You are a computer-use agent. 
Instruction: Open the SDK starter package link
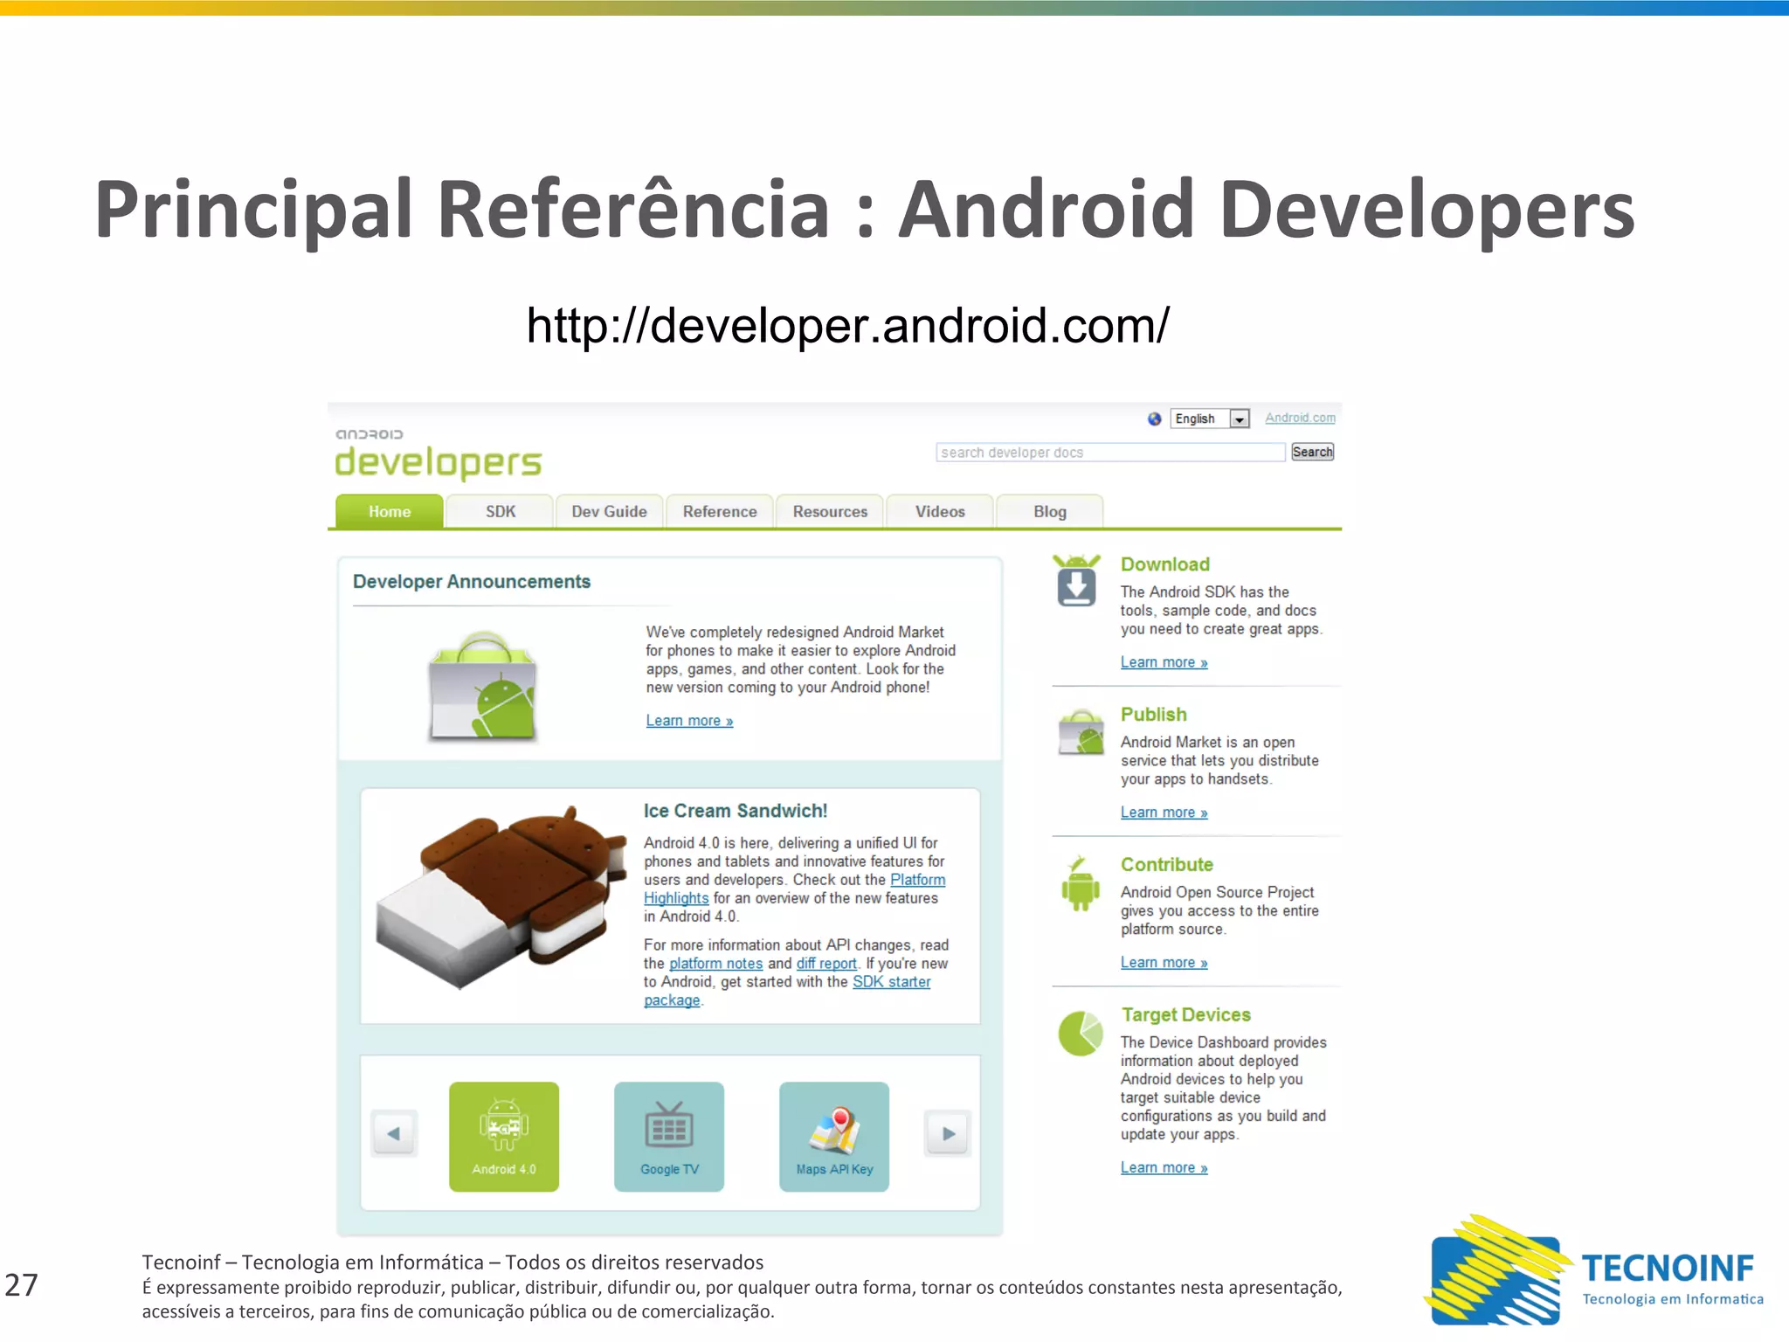(x=891, y=981)
